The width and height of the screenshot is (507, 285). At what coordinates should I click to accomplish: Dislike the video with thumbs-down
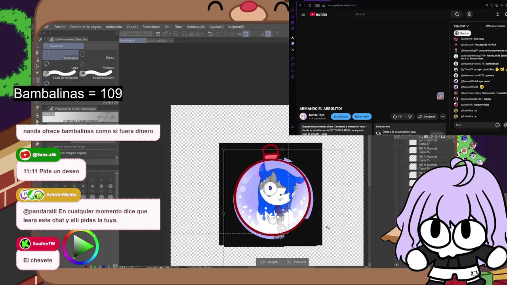click(410, 116)
